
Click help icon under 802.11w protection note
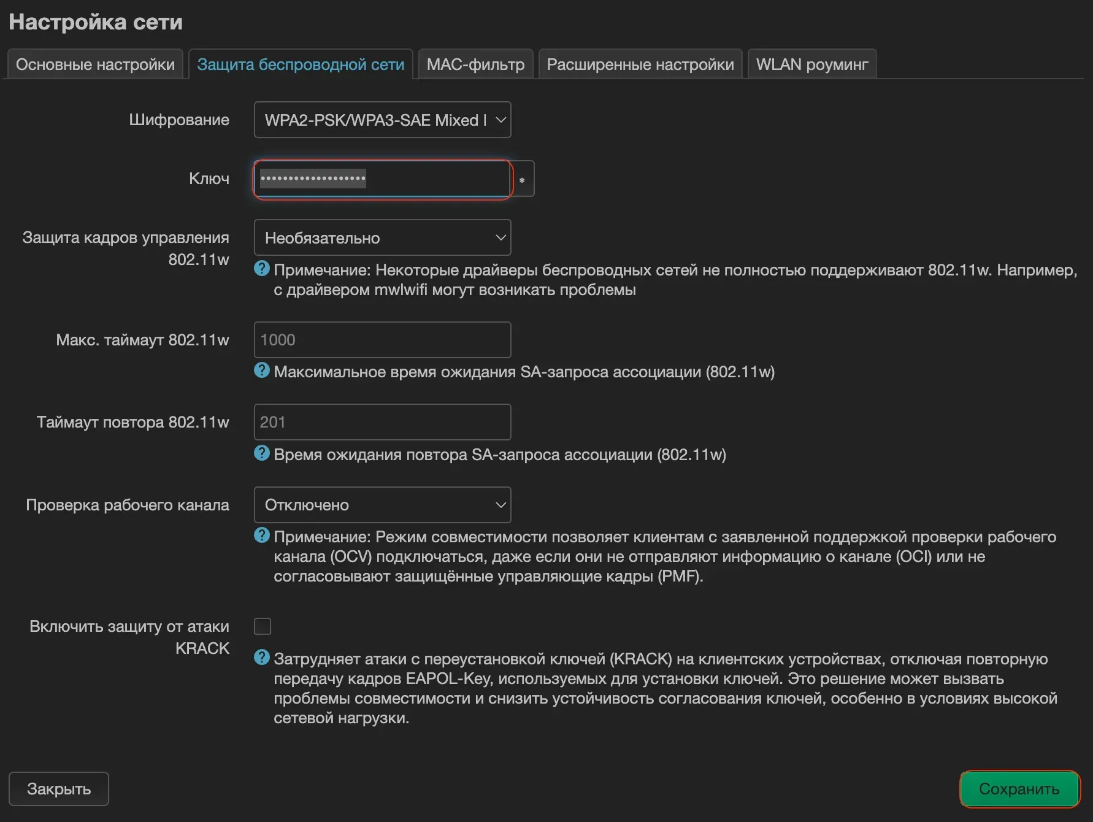[262, 269]
